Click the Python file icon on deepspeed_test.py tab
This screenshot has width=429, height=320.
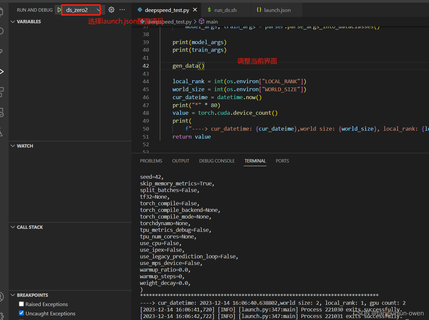click(x=140, y=10)
